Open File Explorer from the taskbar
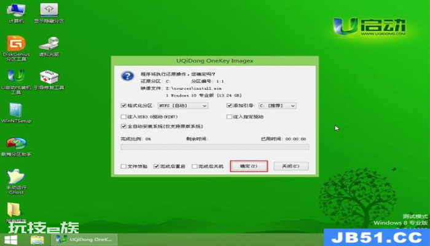Image resolution: width=430 pixels, height=246 pixels. pyautogui.click(x=37, y=240)
